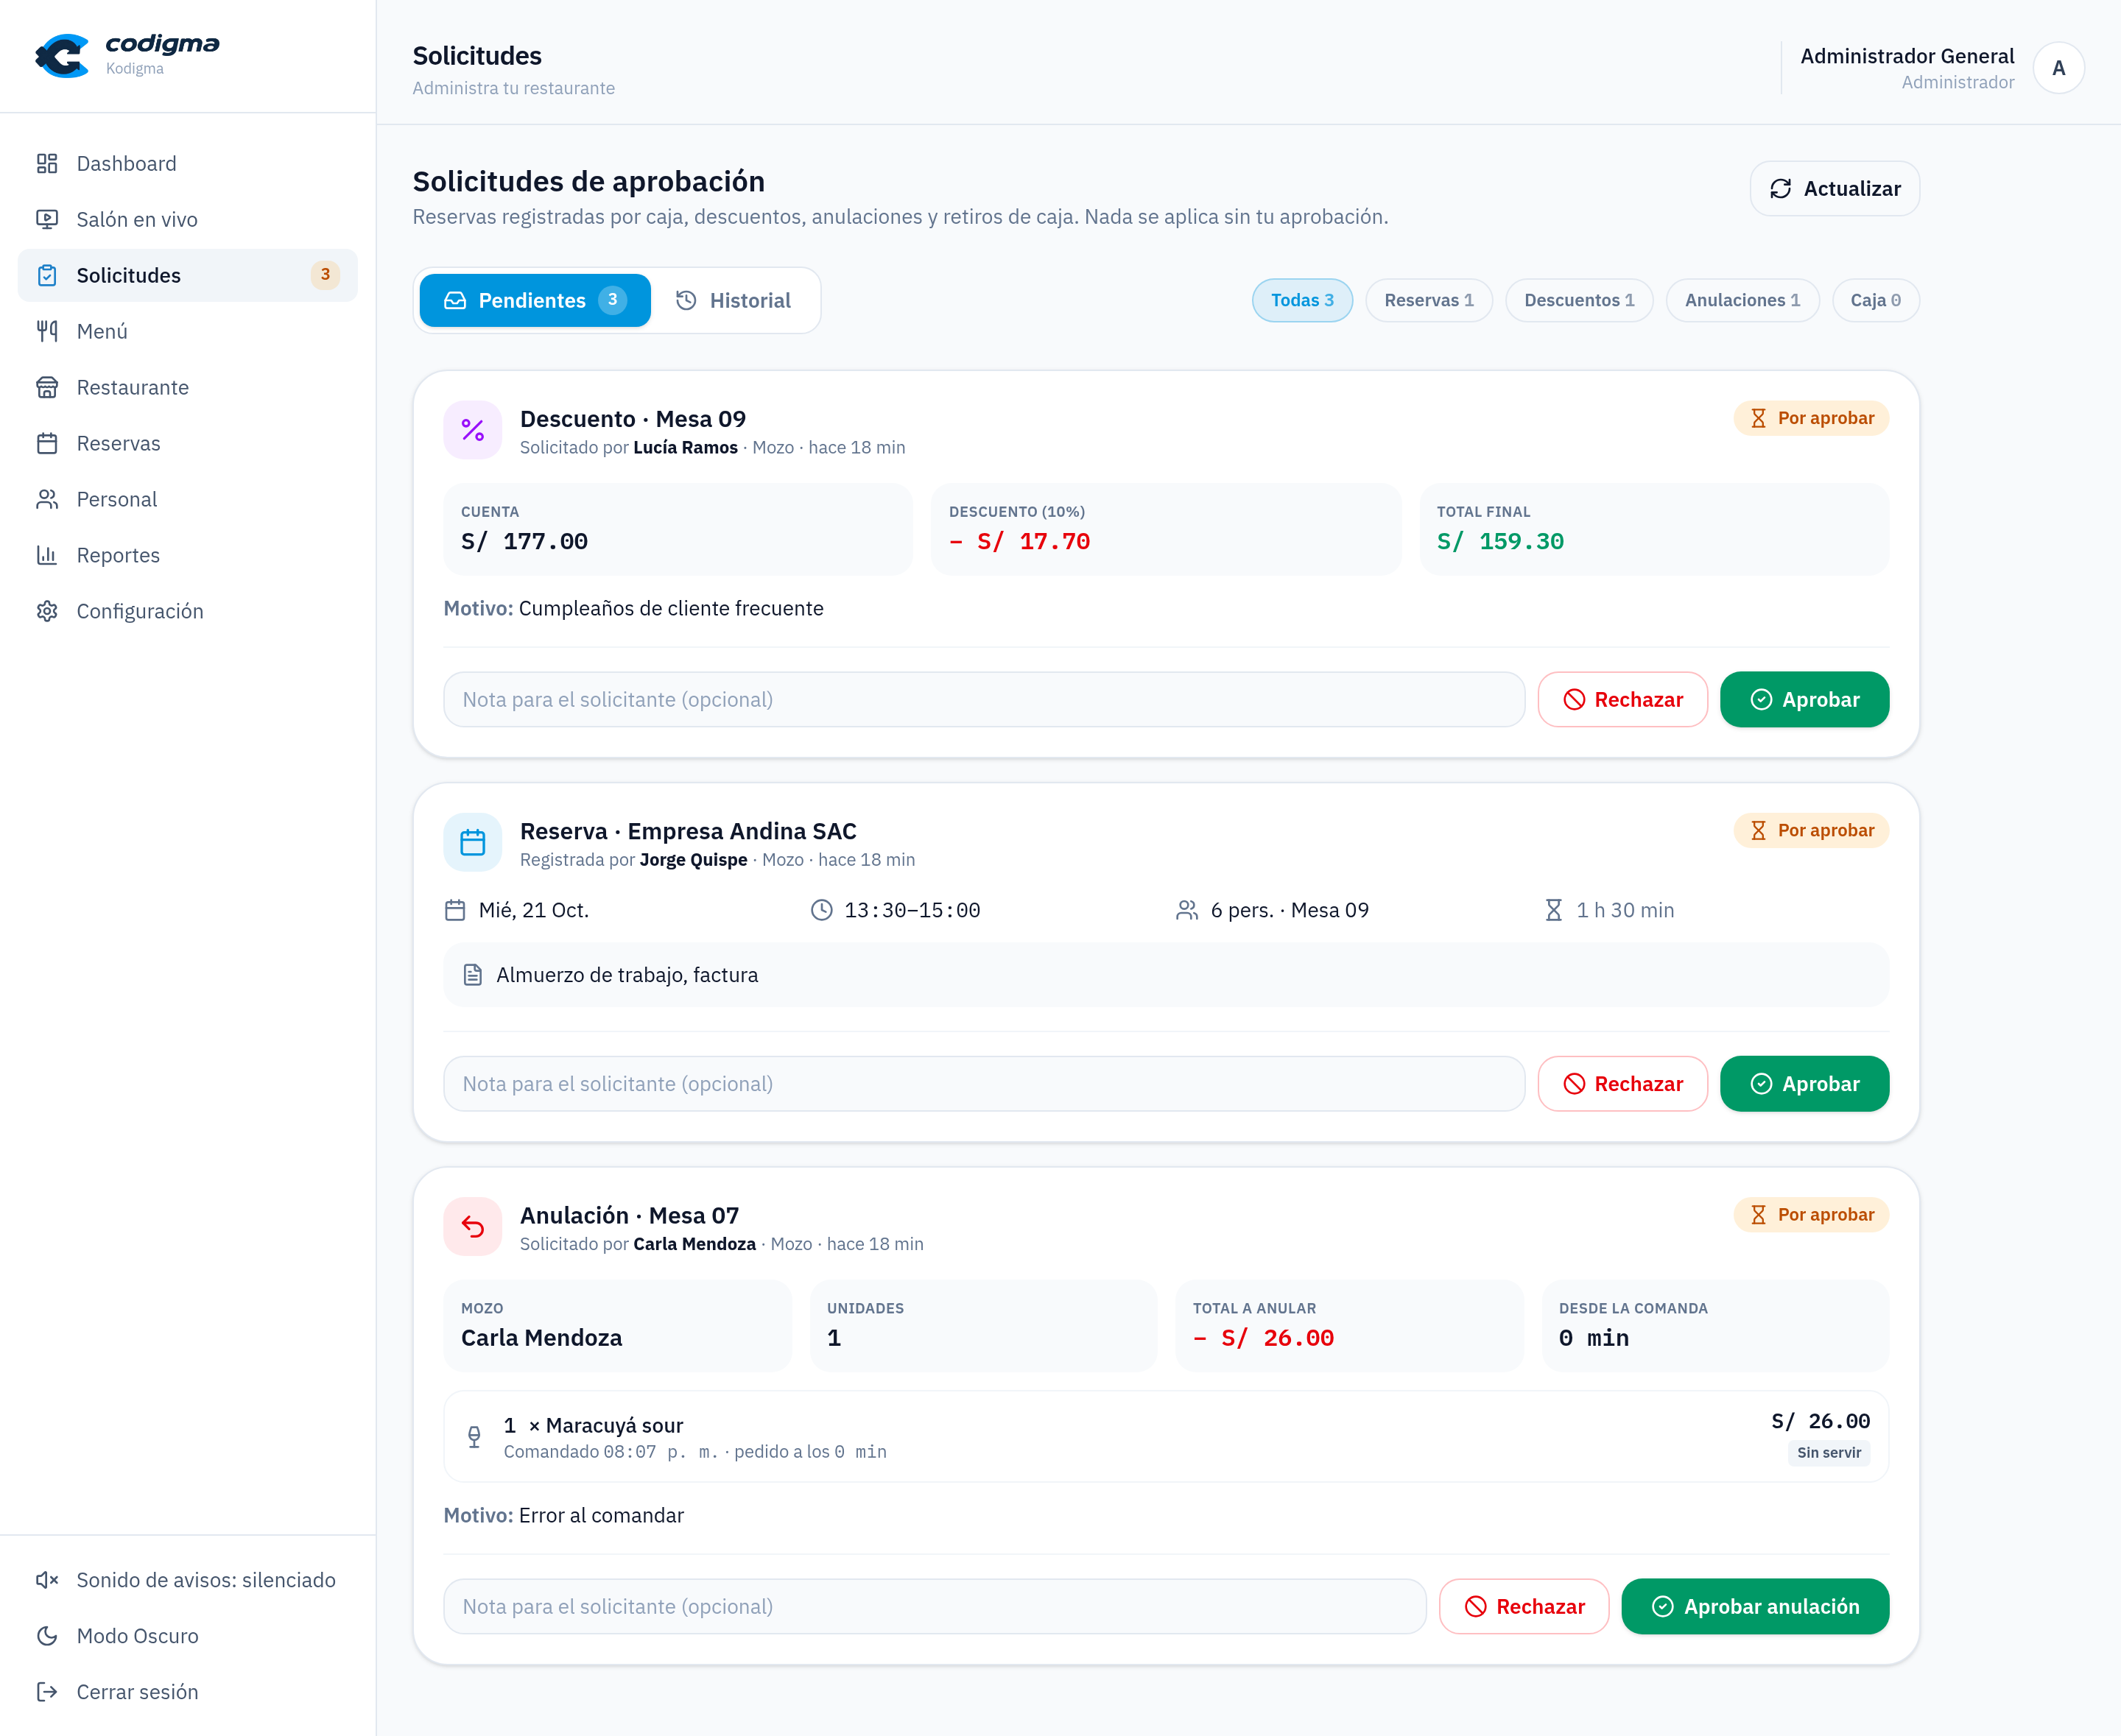2121x1736 pixels.
Task: Open the Dashboard sidebar icon
Action: coord(47,163)
